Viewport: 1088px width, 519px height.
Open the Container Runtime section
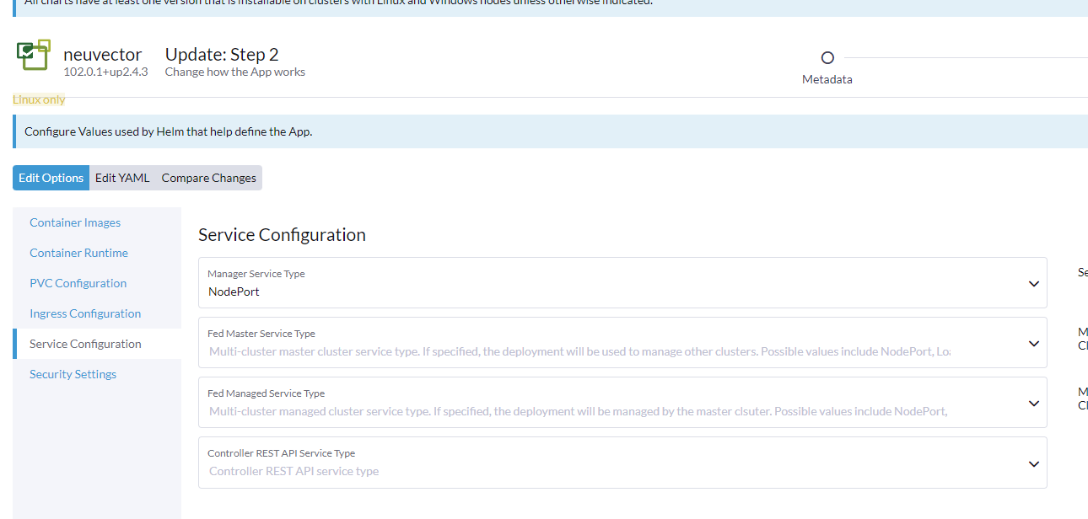(78, 252)
